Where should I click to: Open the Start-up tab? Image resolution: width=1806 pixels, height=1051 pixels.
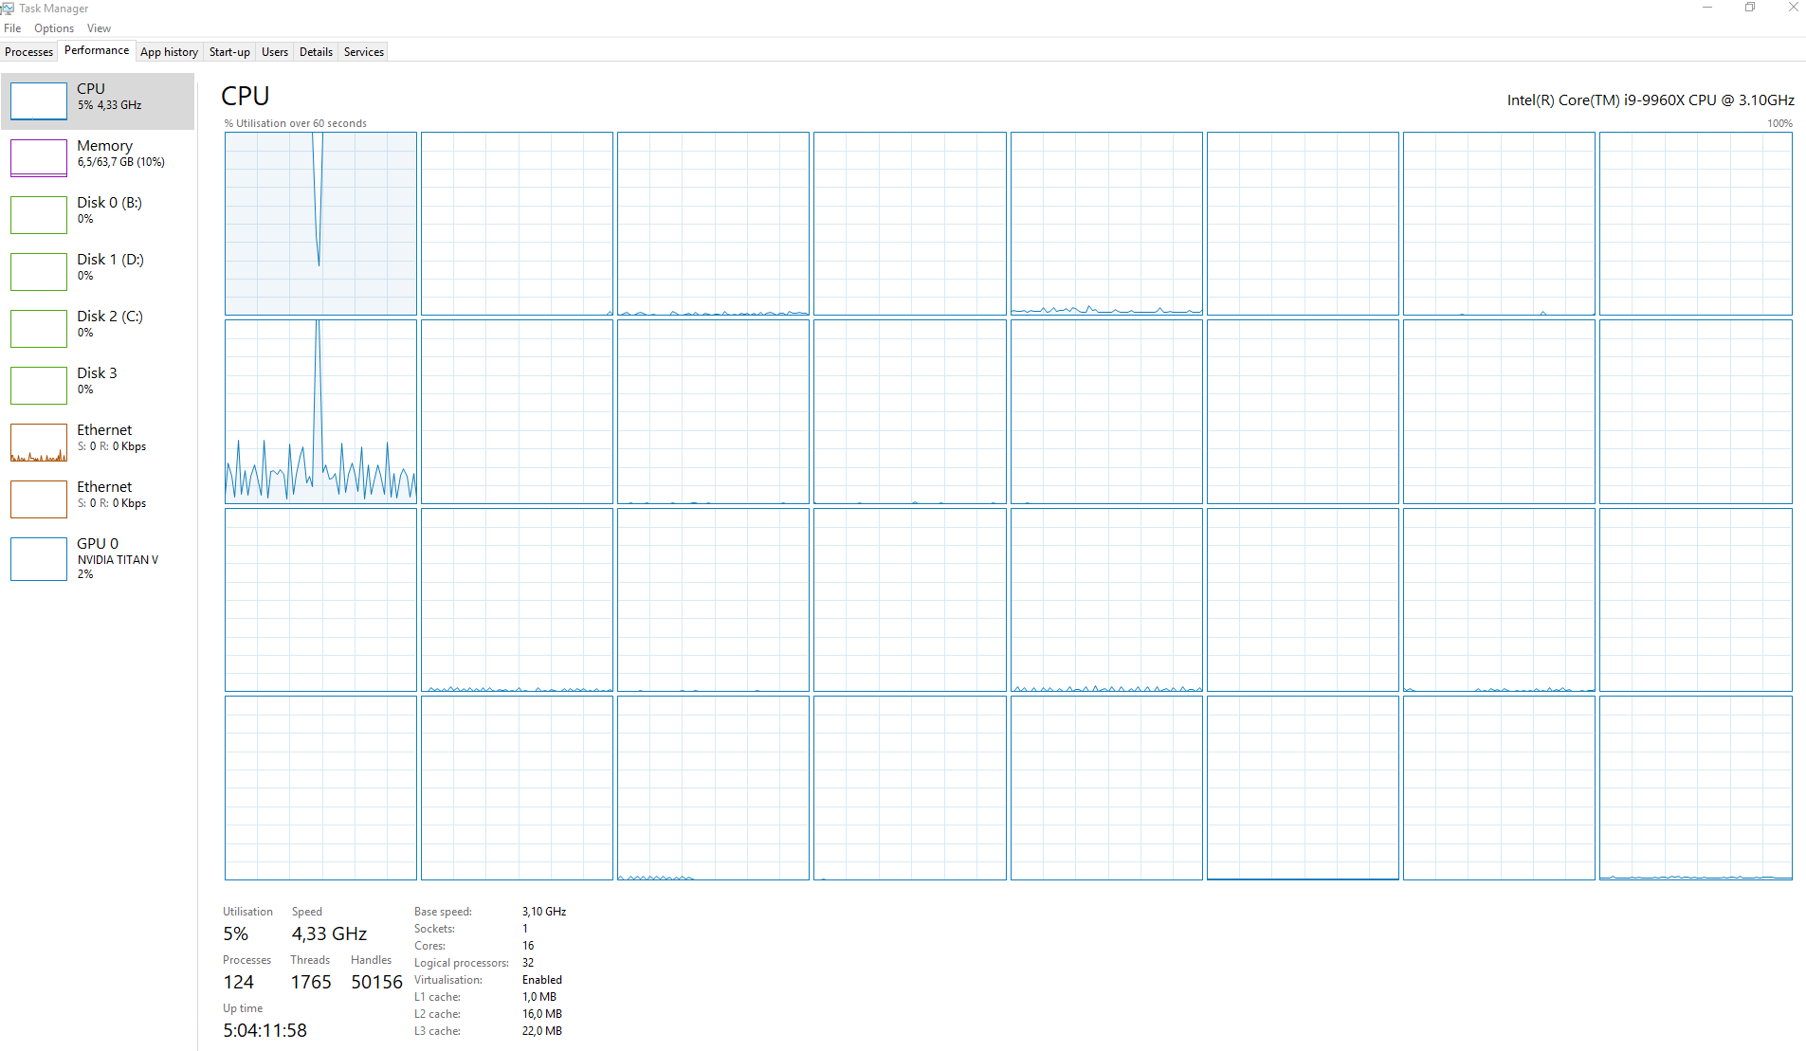[229, 52]
